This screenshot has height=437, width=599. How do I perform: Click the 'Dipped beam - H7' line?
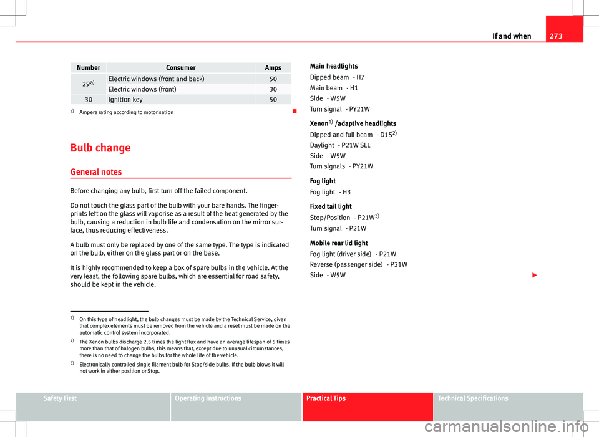337,77
